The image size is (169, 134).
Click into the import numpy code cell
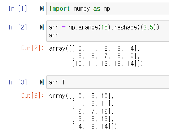pyautogui.click(x=108, y=9)
